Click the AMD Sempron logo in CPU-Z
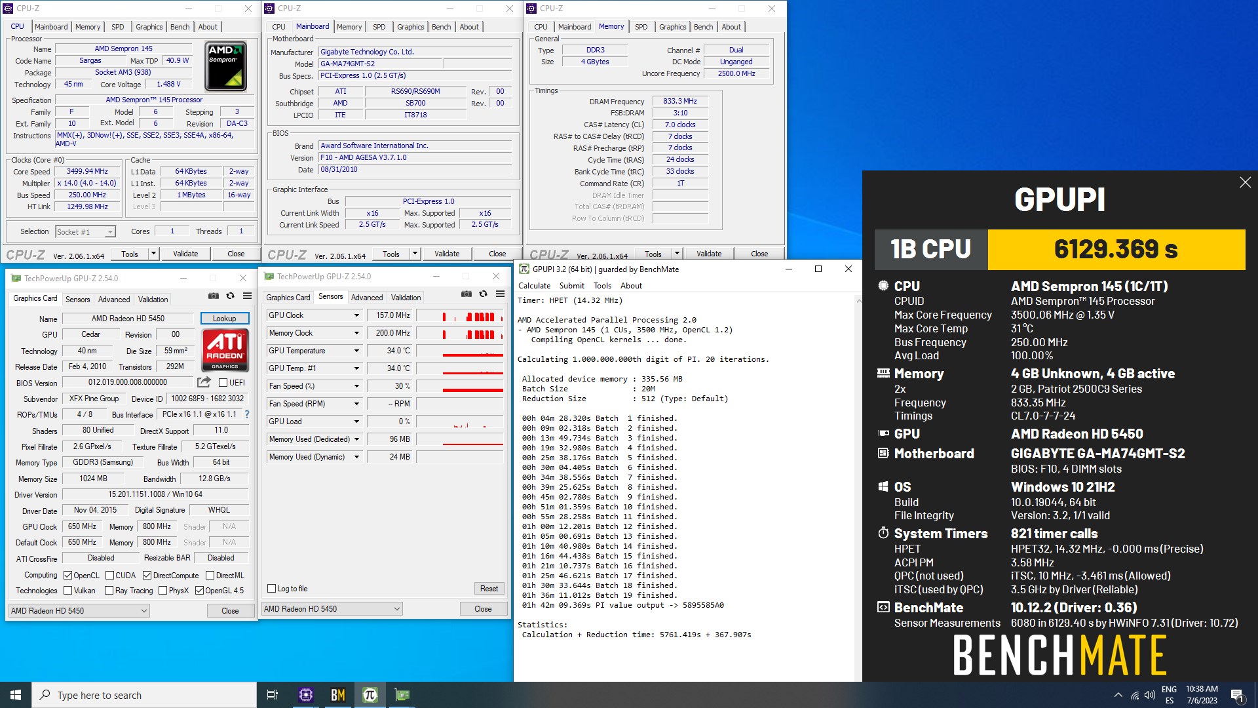Image resolution: width=1258 pixels, height=708 pixels. click(x=226, y=66)
